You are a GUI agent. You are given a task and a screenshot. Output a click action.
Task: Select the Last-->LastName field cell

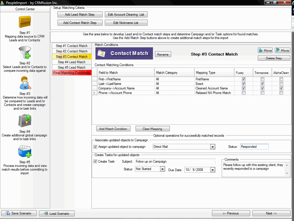(x=126, y=84)
